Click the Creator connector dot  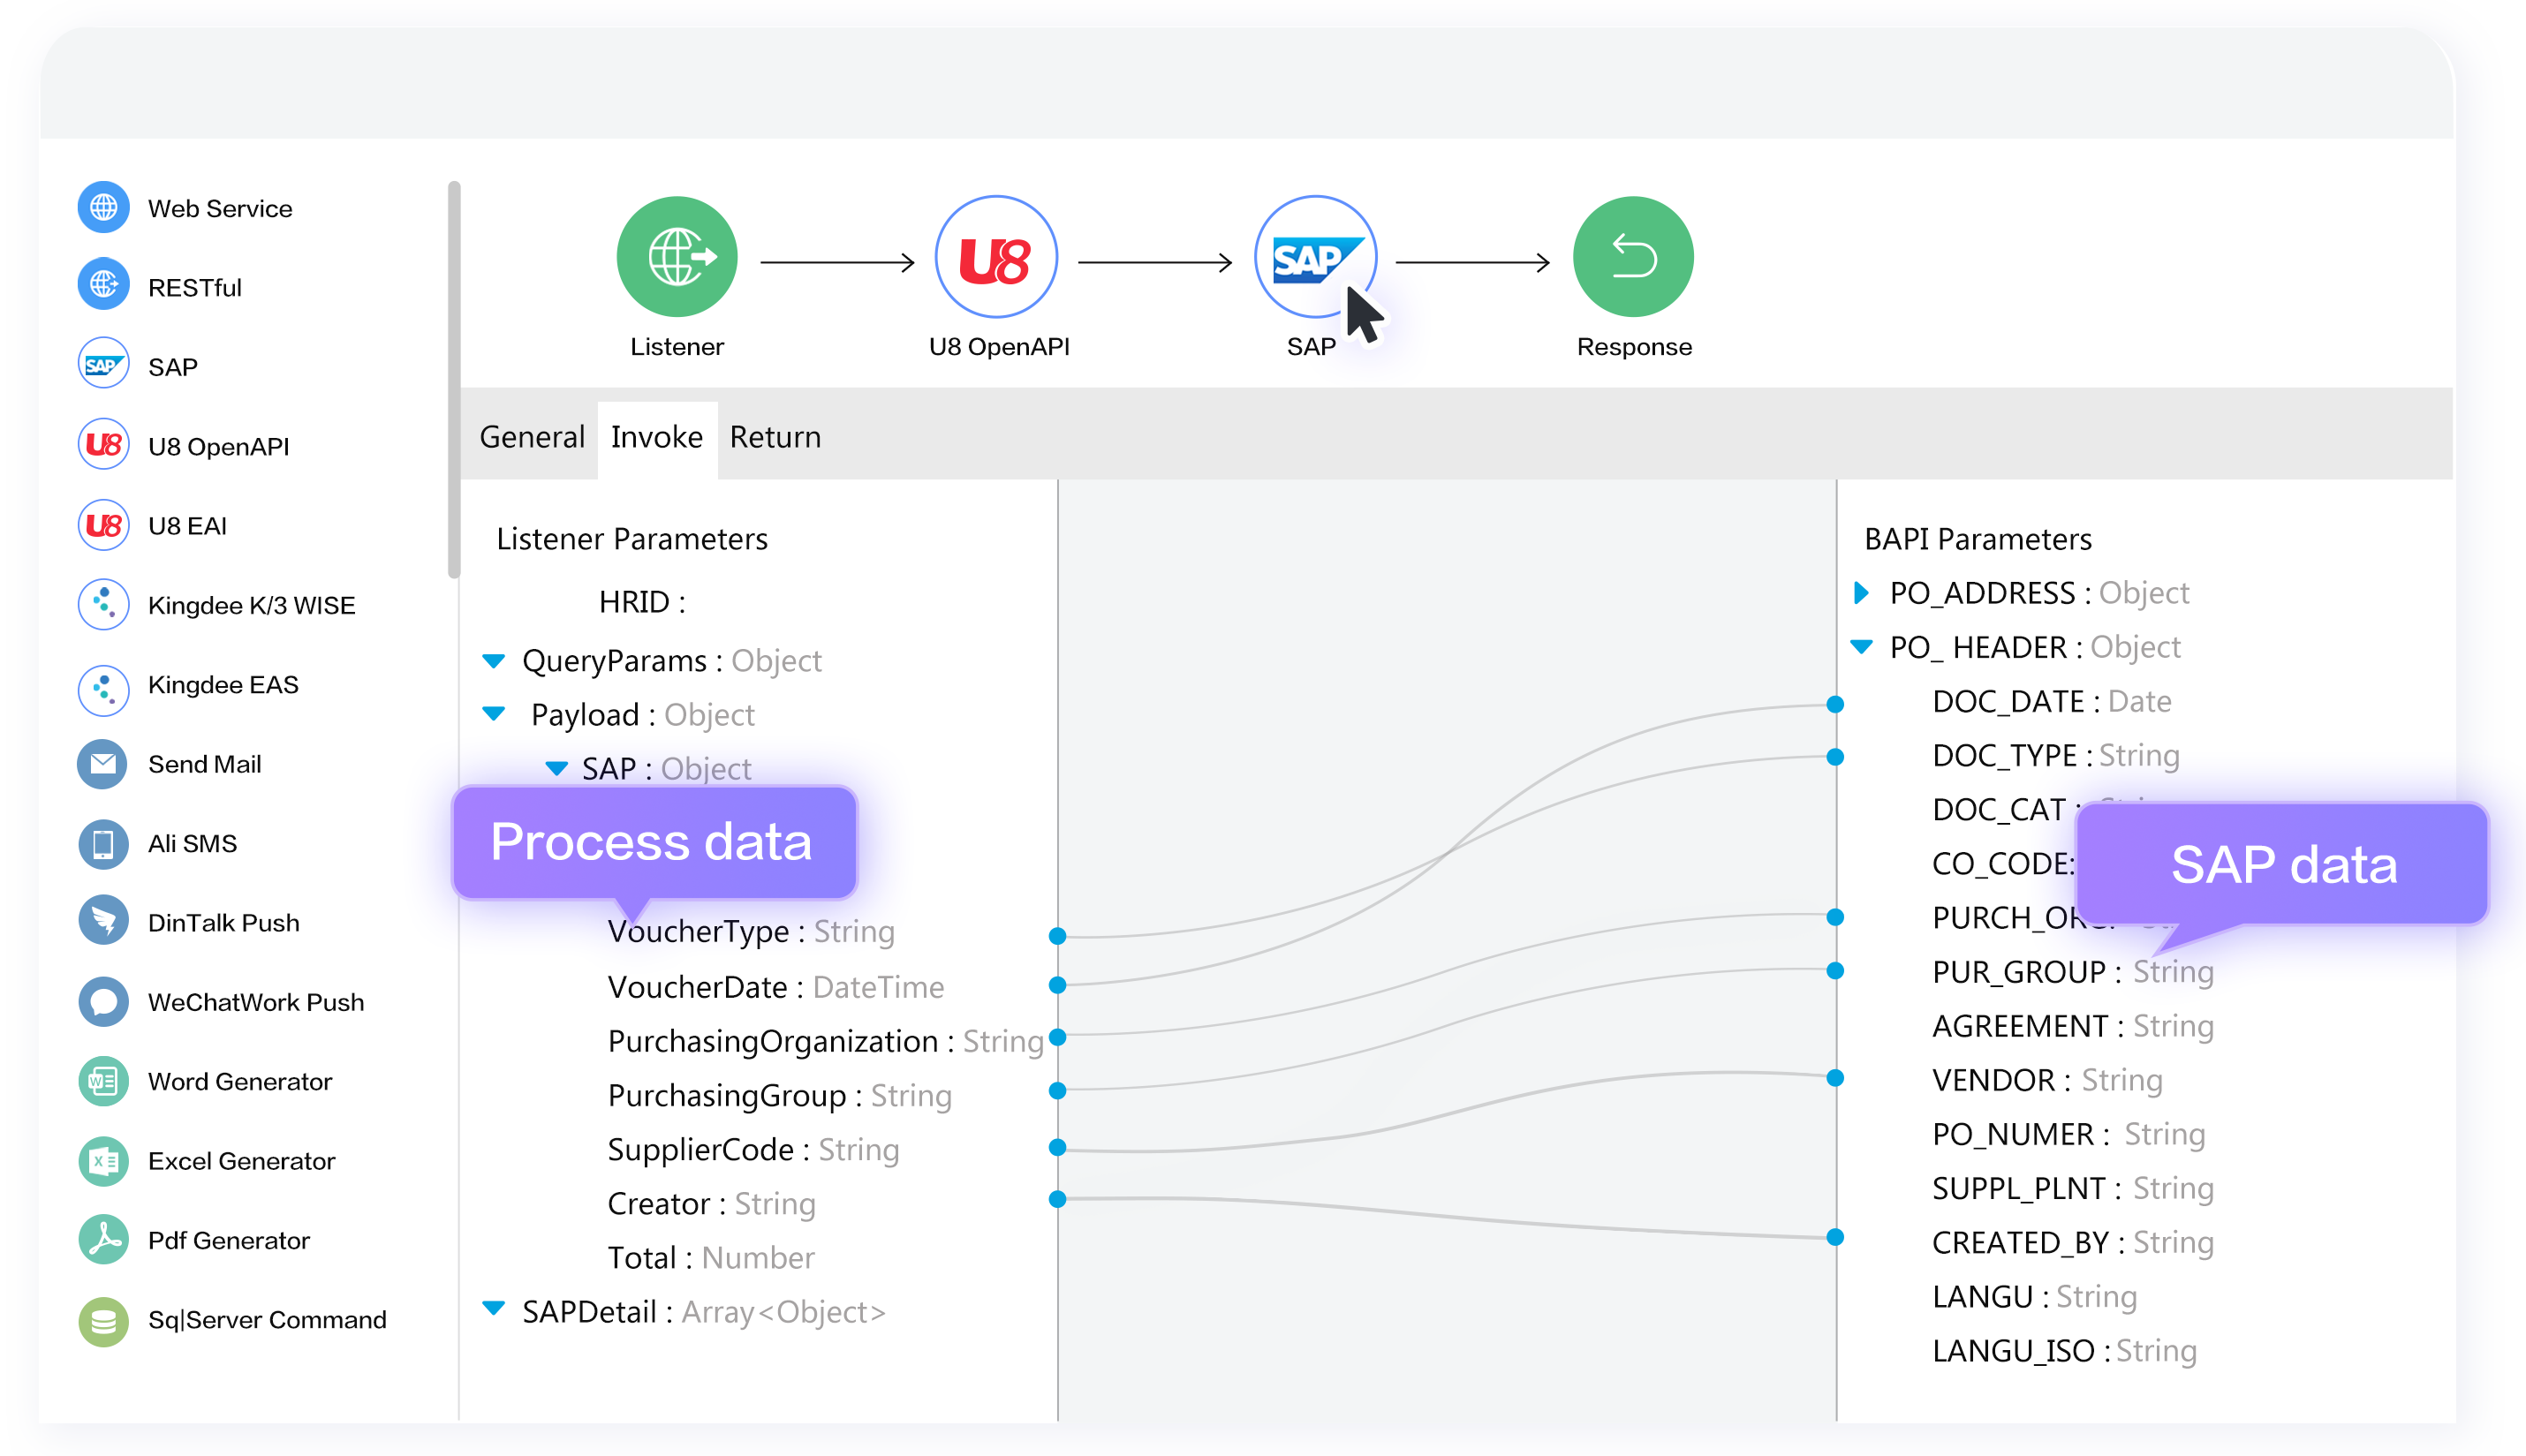point(1057,1198)
